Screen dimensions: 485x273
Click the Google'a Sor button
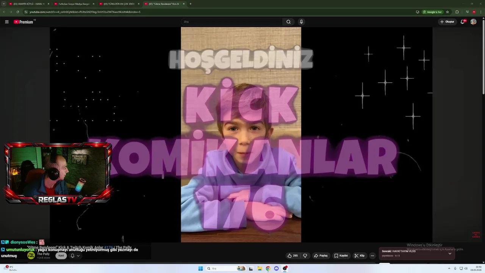tap(432, 12)
